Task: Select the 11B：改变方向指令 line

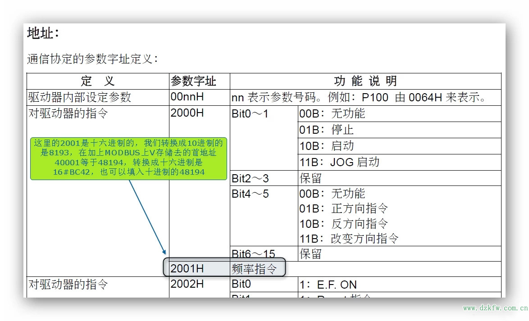Action: point(349,238)
